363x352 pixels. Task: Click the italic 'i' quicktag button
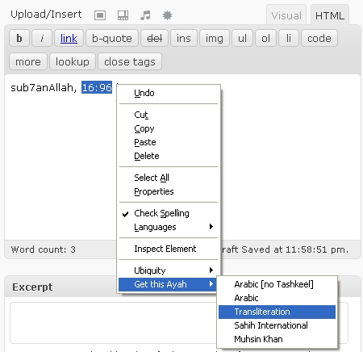point(42,38)
